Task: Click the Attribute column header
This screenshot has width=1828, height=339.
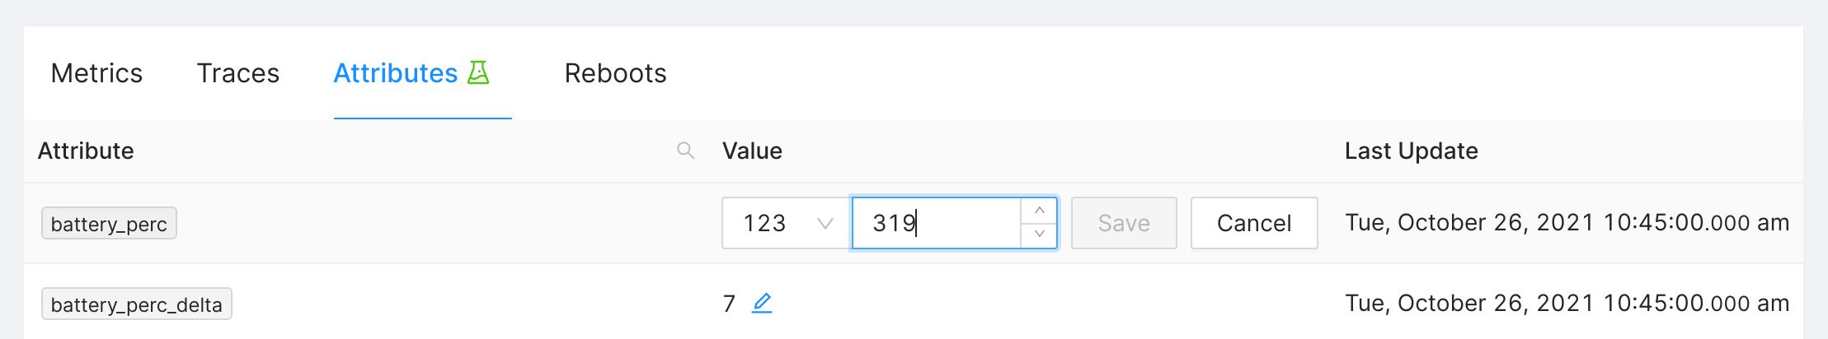Action: click(x=86, y=151)
